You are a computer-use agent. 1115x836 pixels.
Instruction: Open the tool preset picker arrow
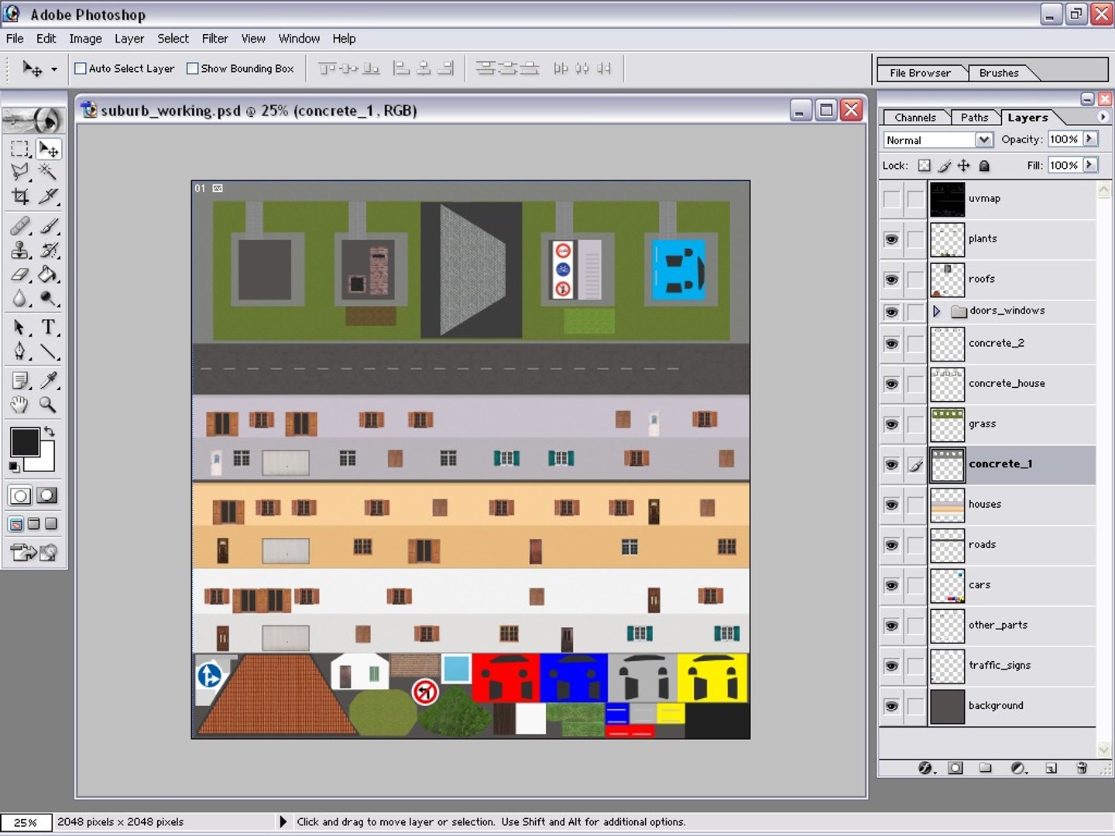click(54, 69)
